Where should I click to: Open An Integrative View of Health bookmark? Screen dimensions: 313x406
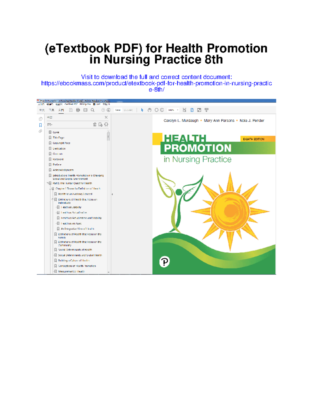tap(77, 229)
